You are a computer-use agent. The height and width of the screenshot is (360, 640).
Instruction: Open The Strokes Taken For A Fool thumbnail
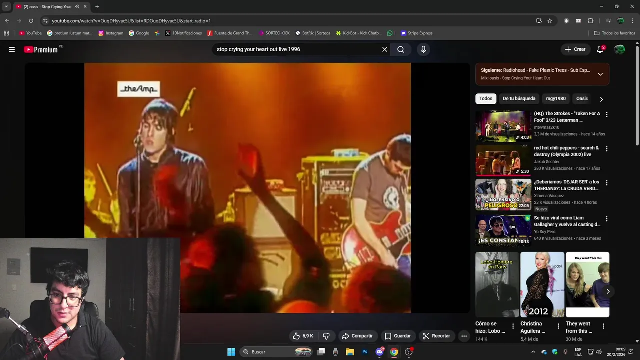pyautogui.click(x=503, y=126)
